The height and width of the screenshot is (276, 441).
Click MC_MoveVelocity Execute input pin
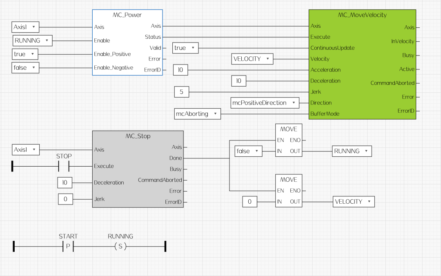[320, 37]
